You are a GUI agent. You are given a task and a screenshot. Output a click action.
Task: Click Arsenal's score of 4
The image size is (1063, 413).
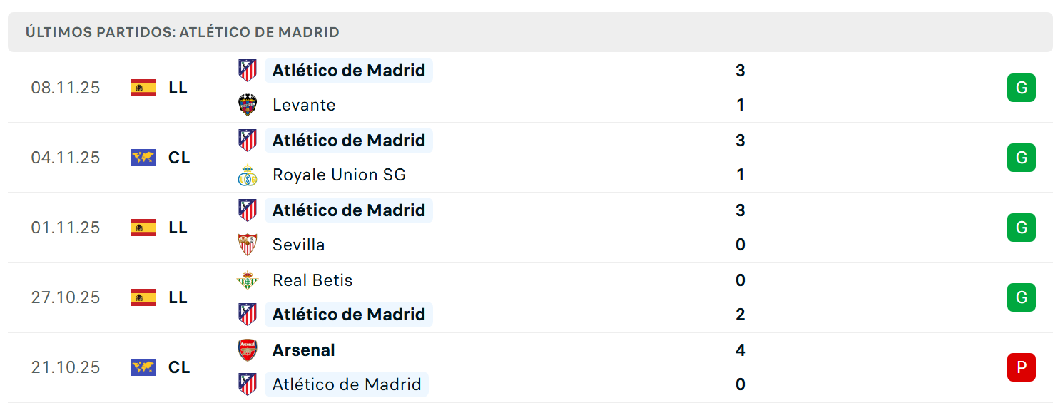click(x=740, y=350)
